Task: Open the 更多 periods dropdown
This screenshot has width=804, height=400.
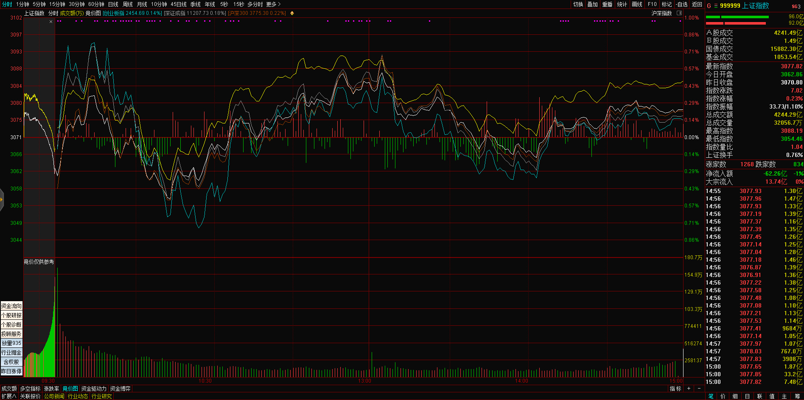Action: pos(273,4)
